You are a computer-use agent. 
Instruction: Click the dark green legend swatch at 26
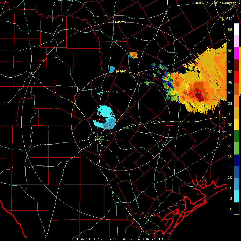point(236,136)
